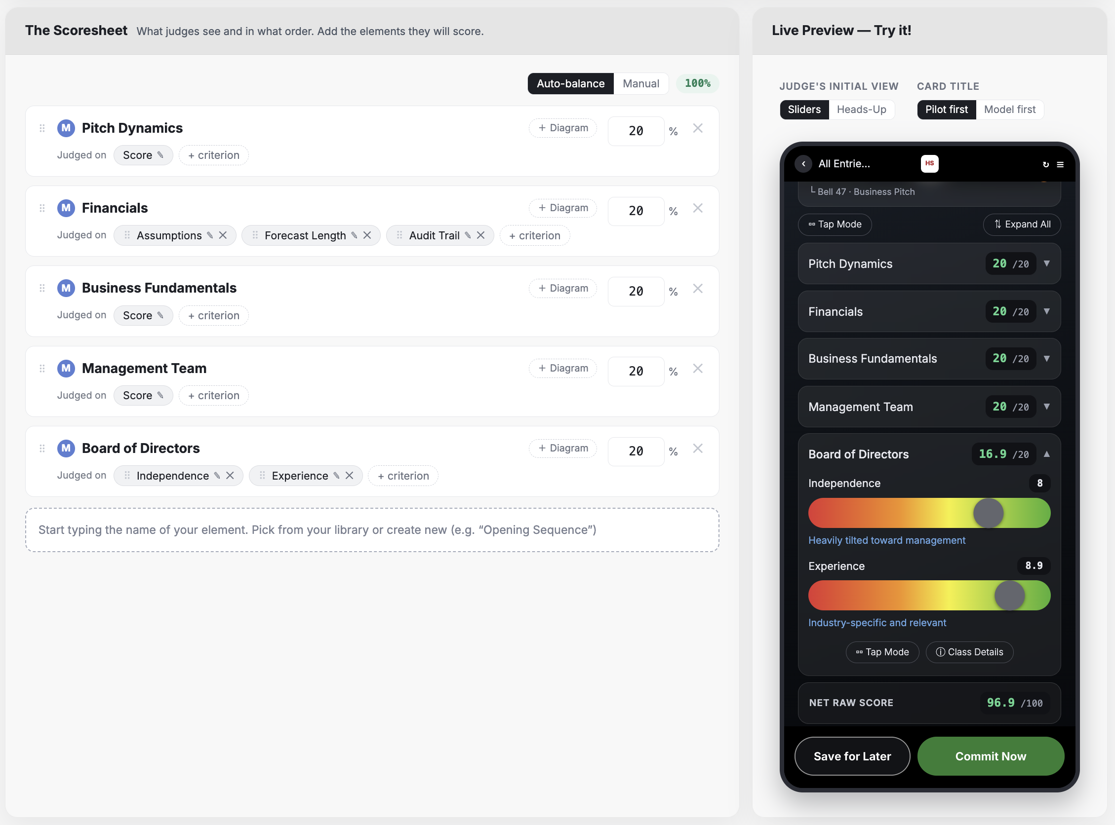Expand Business Fundamentals card in preview
Viewport: 1115px width, 825px height.
[1046, 359]
